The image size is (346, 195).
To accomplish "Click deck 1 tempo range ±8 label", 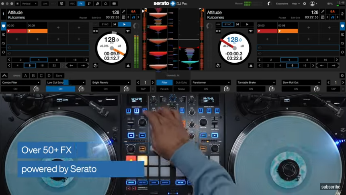I will coord(119,46).
